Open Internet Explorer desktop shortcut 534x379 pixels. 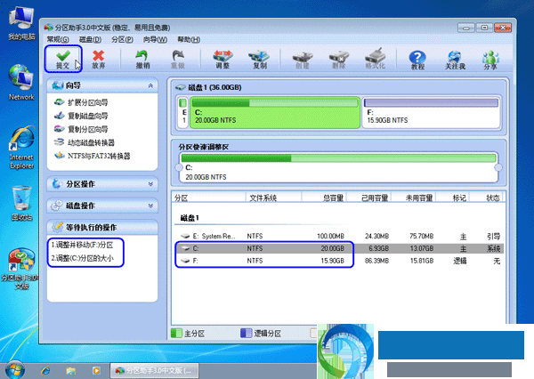21,148
